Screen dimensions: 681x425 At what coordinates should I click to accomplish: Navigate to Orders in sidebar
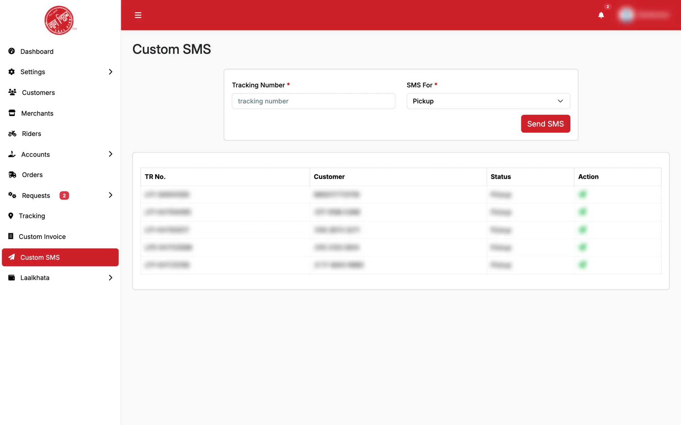coord(60,175)
